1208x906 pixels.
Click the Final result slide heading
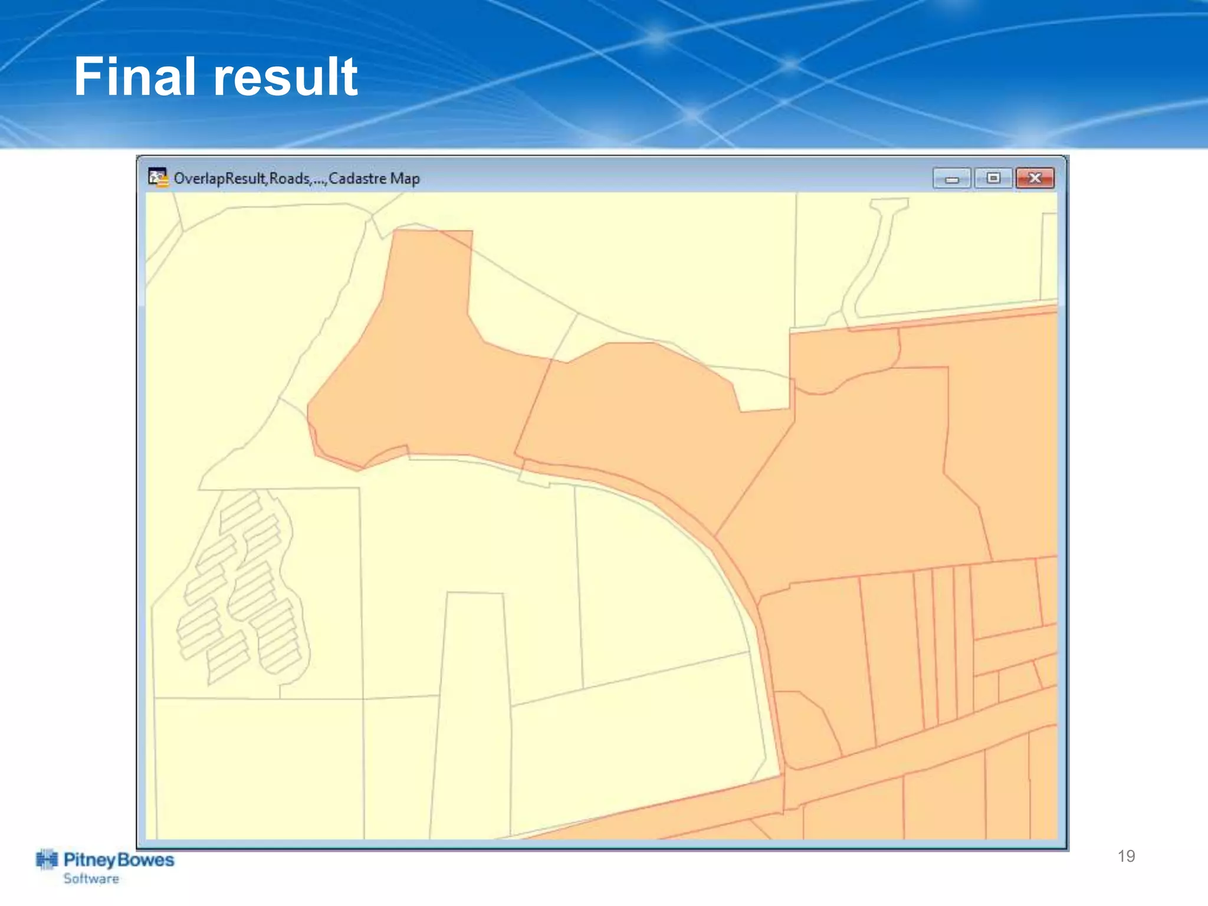tap(215, 76)
